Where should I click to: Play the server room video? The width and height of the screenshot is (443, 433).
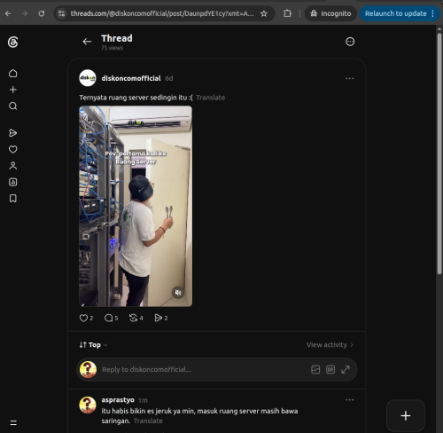[x=136, y=206]
